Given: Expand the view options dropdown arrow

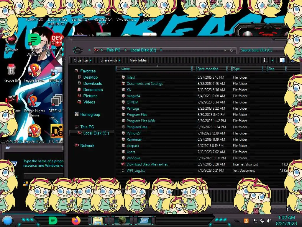Looking at the screenshot, I should 272,60.
